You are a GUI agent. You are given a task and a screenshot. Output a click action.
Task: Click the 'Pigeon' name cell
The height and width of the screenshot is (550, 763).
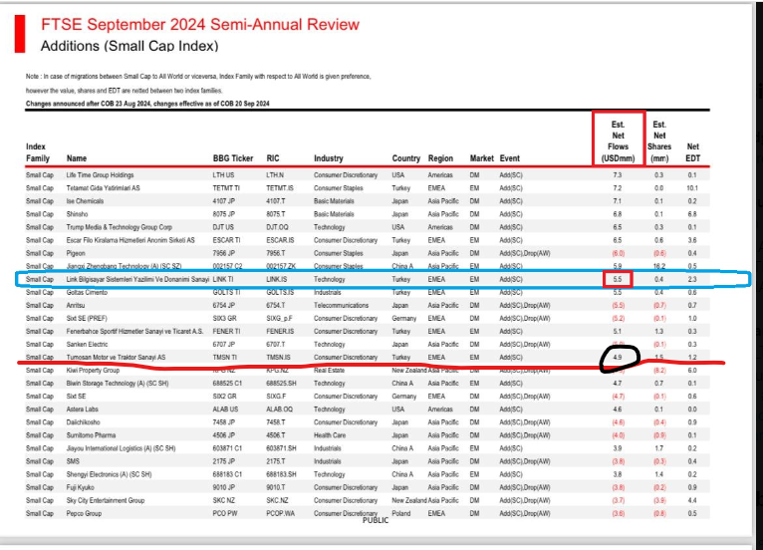[76, 253]
